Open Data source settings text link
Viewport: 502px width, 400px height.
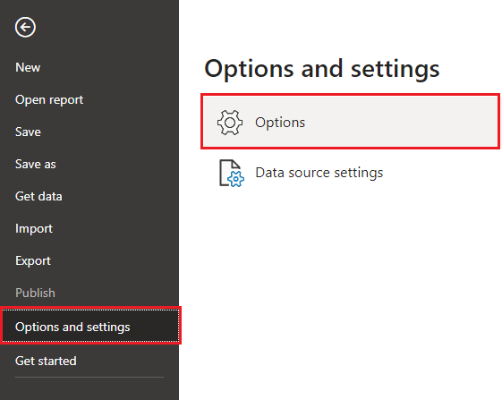[x=319, y=173]
